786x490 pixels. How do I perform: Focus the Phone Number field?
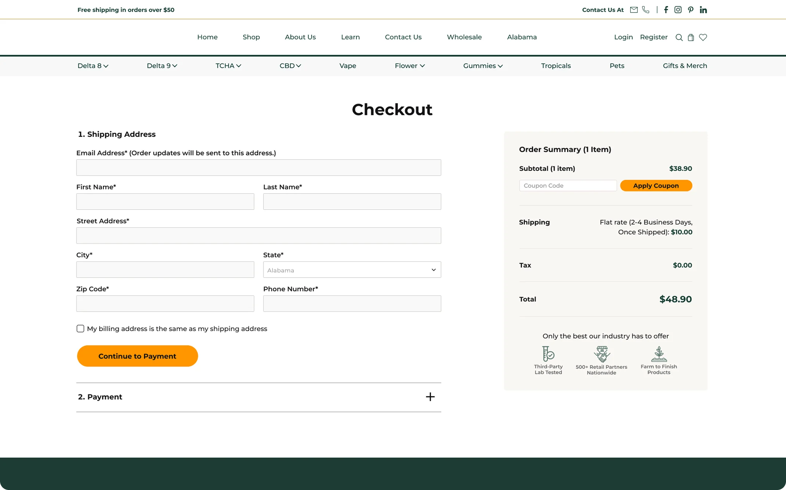(x=352, y=304)
